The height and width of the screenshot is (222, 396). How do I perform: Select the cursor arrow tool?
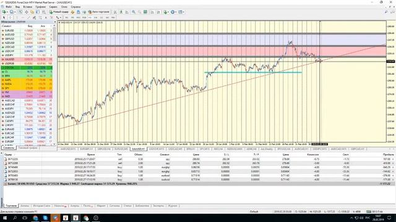point(4,17)
